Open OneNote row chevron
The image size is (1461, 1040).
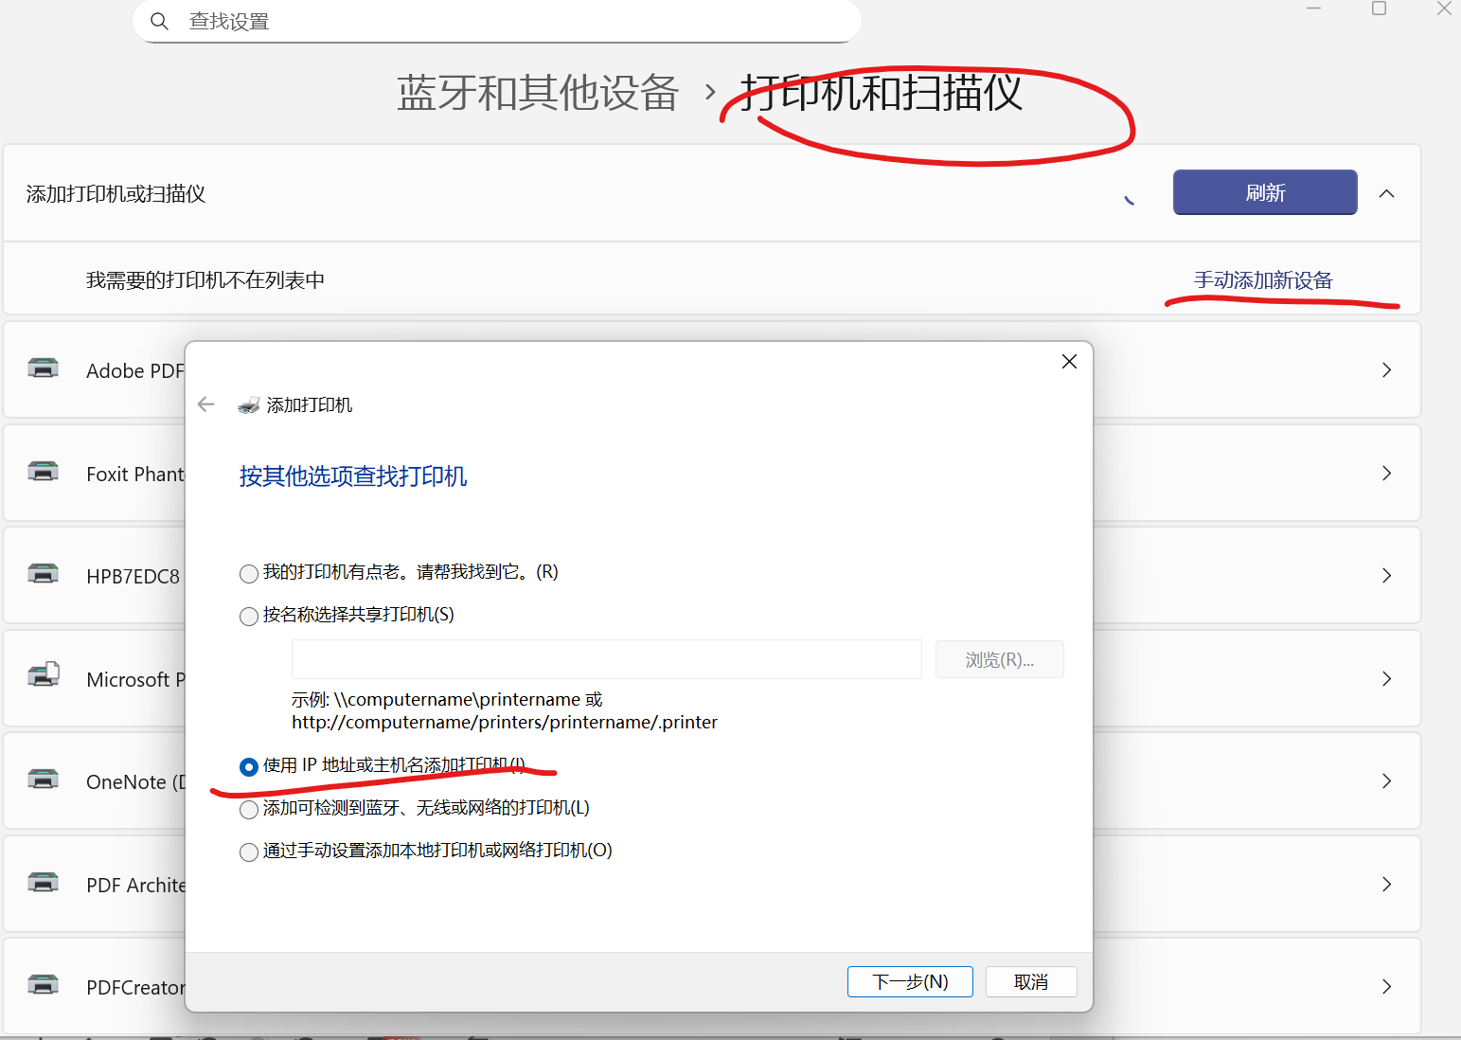[1386, 780]
